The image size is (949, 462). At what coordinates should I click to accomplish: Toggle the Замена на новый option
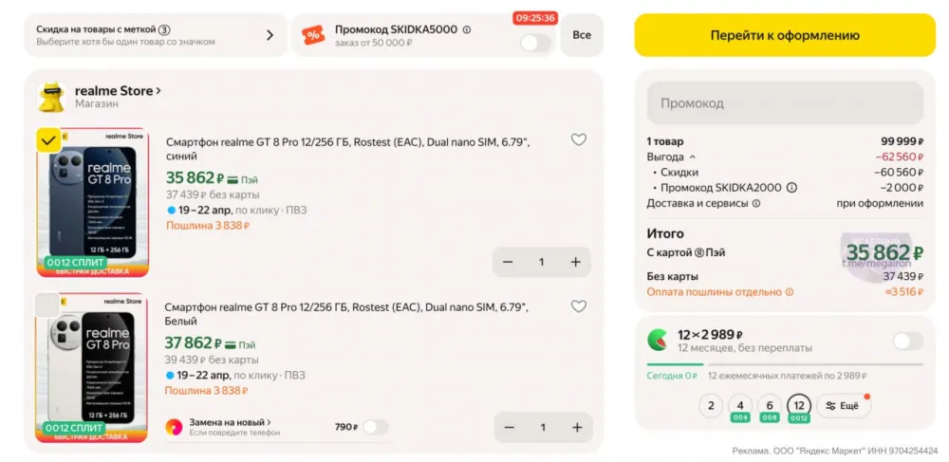click(x=375, y=427)
